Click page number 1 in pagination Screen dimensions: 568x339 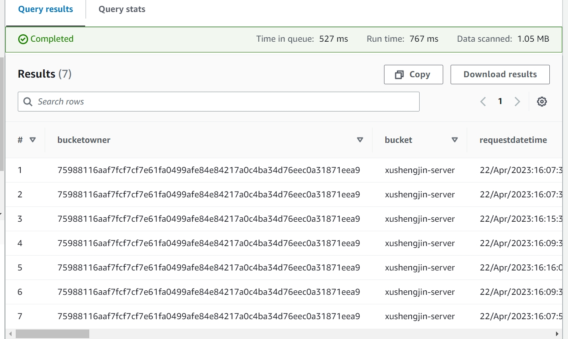point(500,102)
